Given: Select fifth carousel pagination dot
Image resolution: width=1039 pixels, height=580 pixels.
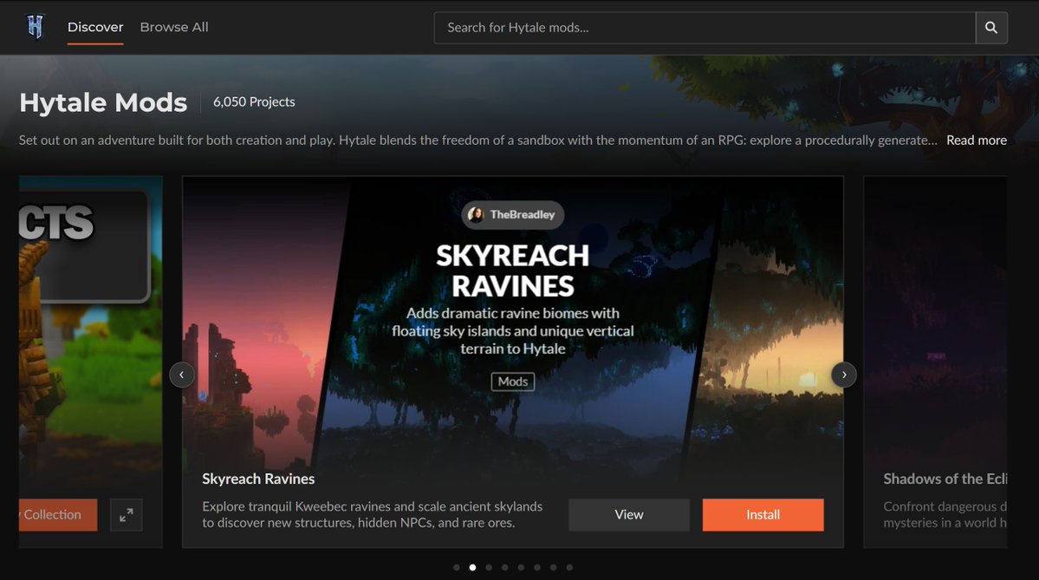Looking at the screenshot, I should coord(521,567).
